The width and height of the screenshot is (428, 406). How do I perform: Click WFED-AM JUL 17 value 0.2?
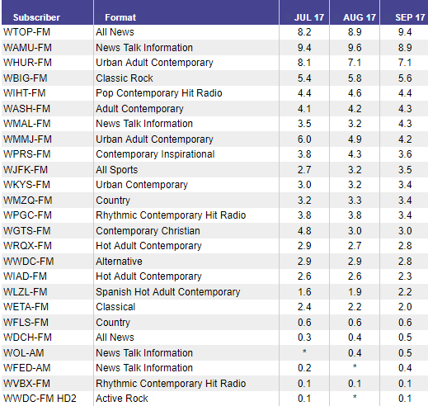tap(304, 368)
